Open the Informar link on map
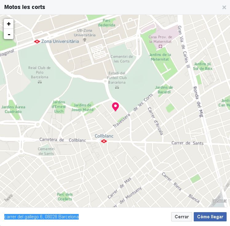The height and width of the screenshot is (226, 230). click(x=220, y=200)
